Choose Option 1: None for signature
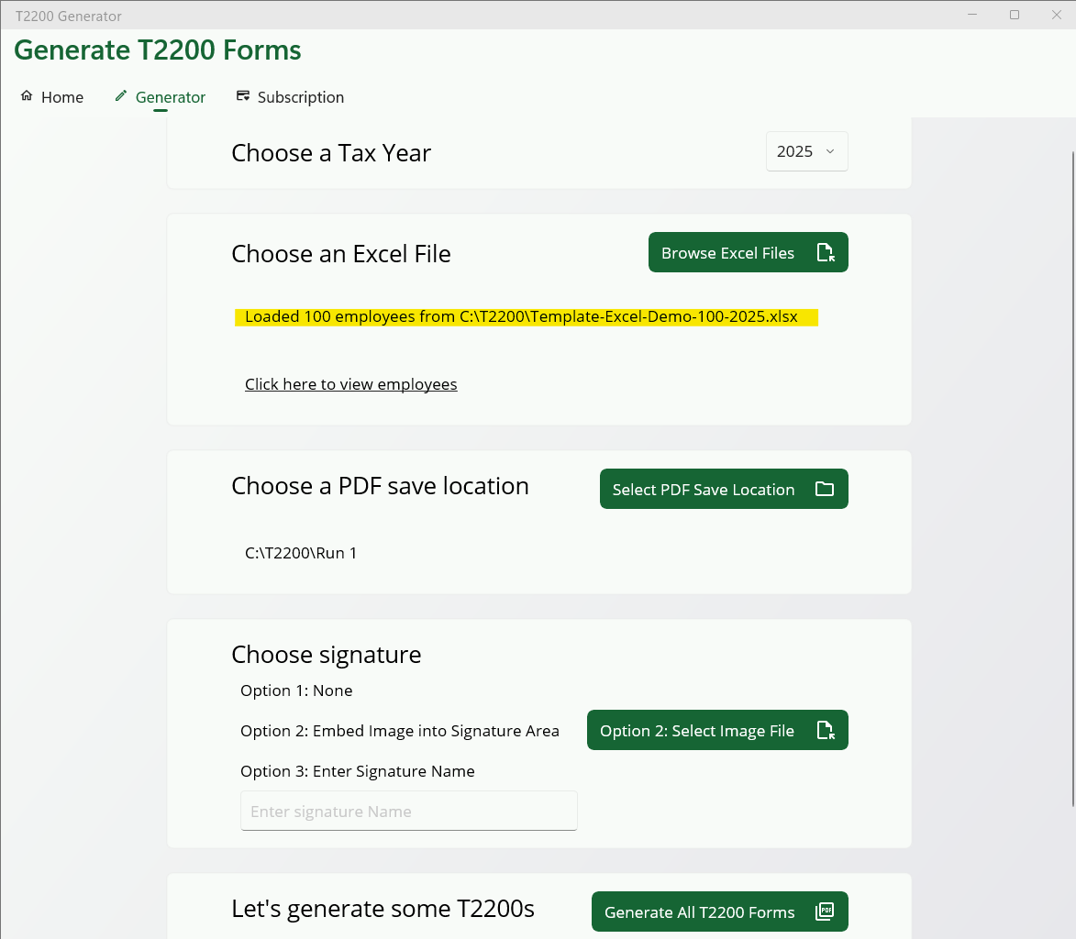This screenshot has width=1076, height=939. tap(295, 690)
